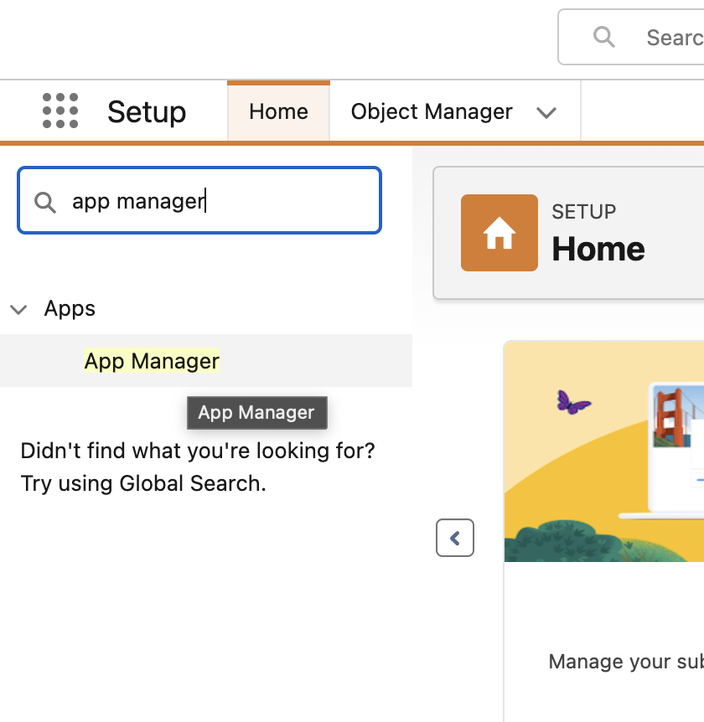Click the Apps category label
This screenshot has height=722, width=704.
click(70, 308)
